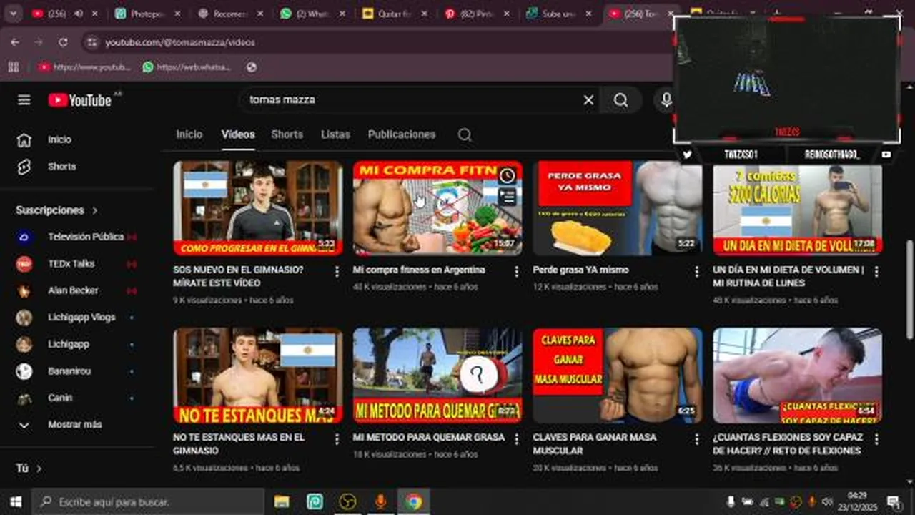Open Chrome from the taskbar
Viewport: 915px width, 515px height.
click(x=413, y=501)
